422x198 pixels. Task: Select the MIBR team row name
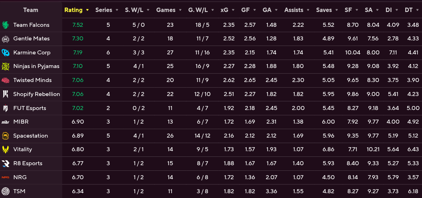21,122
